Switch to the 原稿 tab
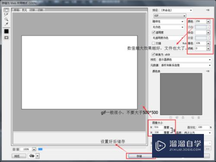The image size is (216, 162). coord(16,10)
